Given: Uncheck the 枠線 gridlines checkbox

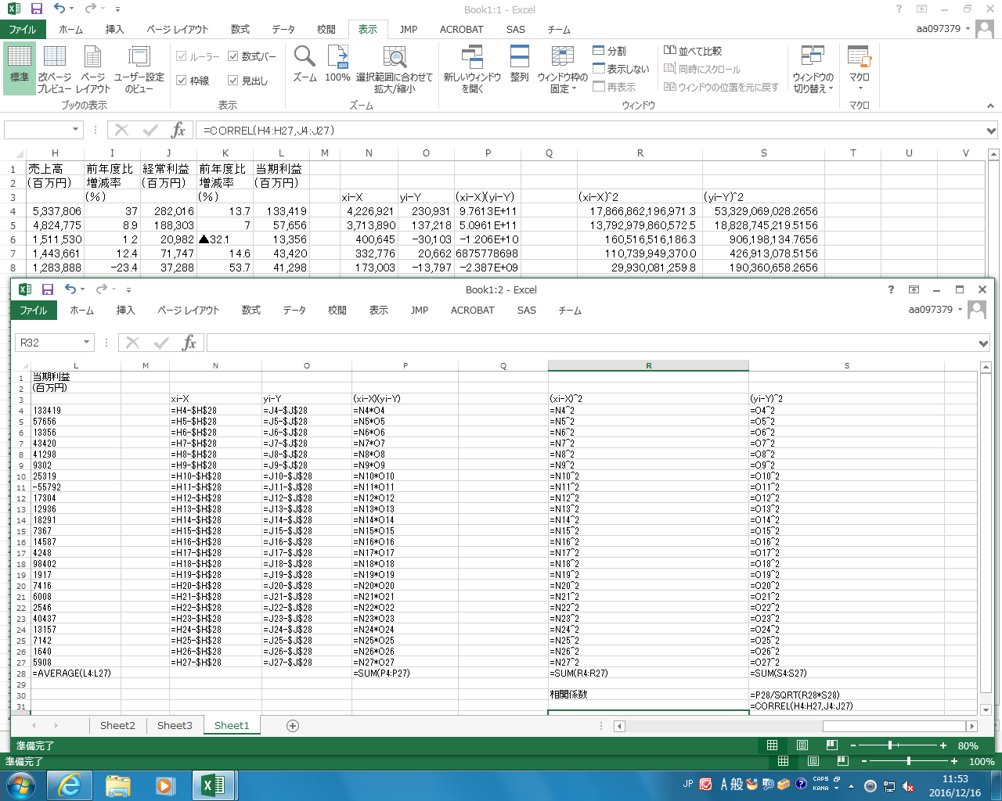Looking at the screenshot, I should point(182,81).
